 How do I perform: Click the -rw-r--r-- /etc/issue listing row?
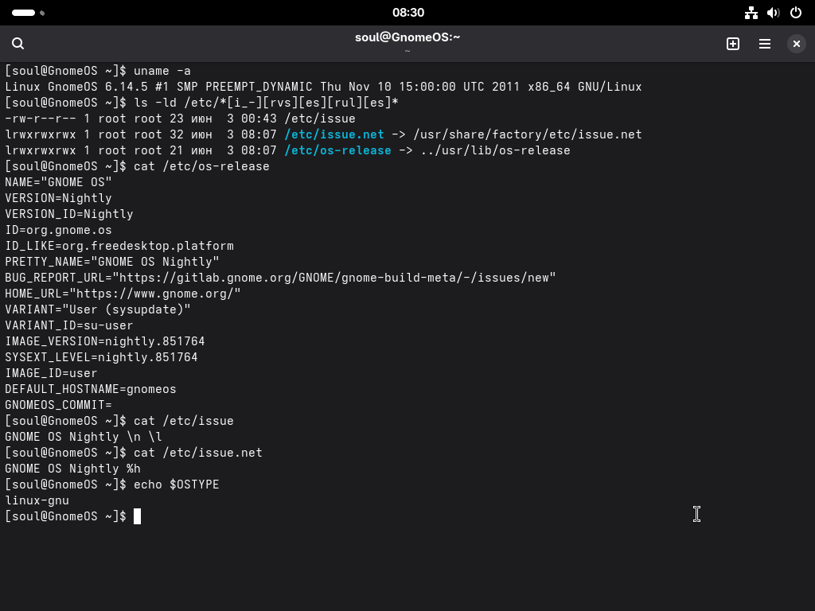[181, 119]
